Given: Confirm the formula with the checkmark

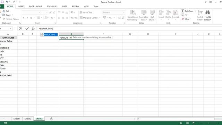Looking at the screenshot, I should click(27, 28).
